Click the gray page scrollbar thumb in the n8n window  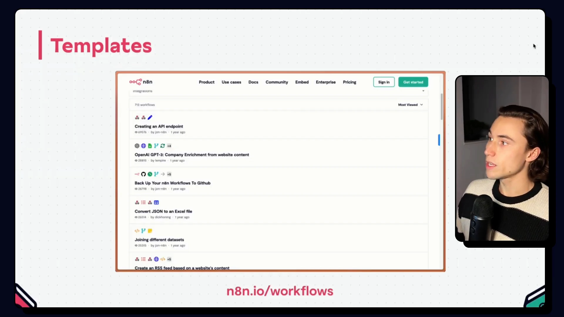coord(442,107)
